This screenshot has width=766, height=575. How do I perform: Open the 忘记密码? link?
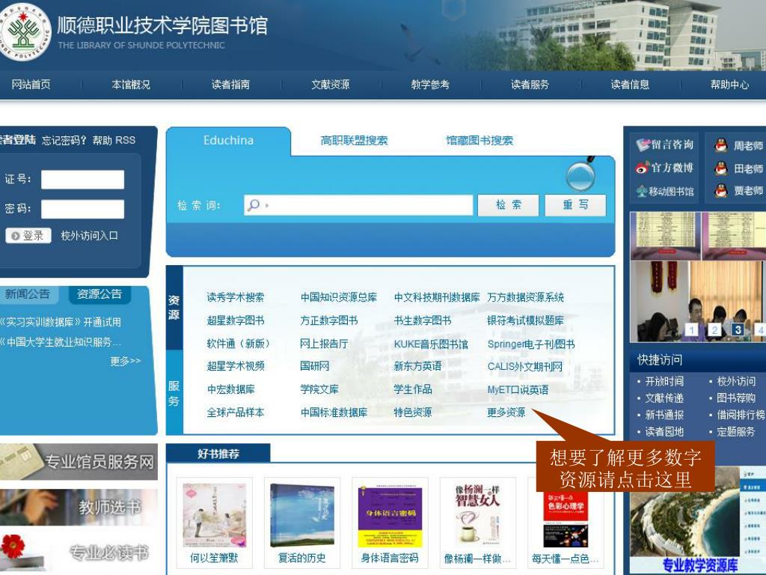pos(64,141)
